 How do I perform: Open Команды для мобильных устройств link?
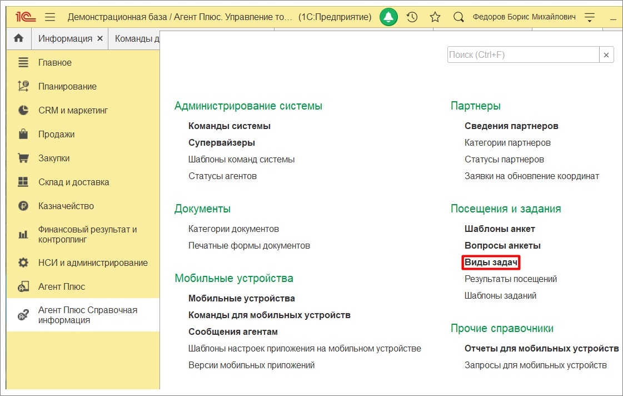270,315
